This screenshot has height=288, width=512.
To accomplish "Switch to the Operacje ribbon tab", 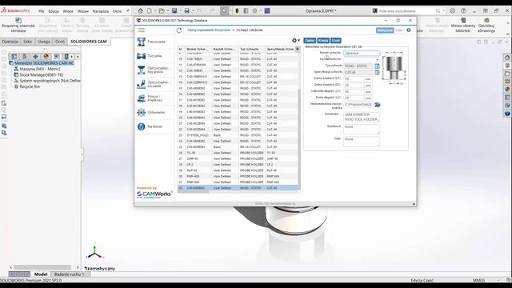I will tap(10, 42).
